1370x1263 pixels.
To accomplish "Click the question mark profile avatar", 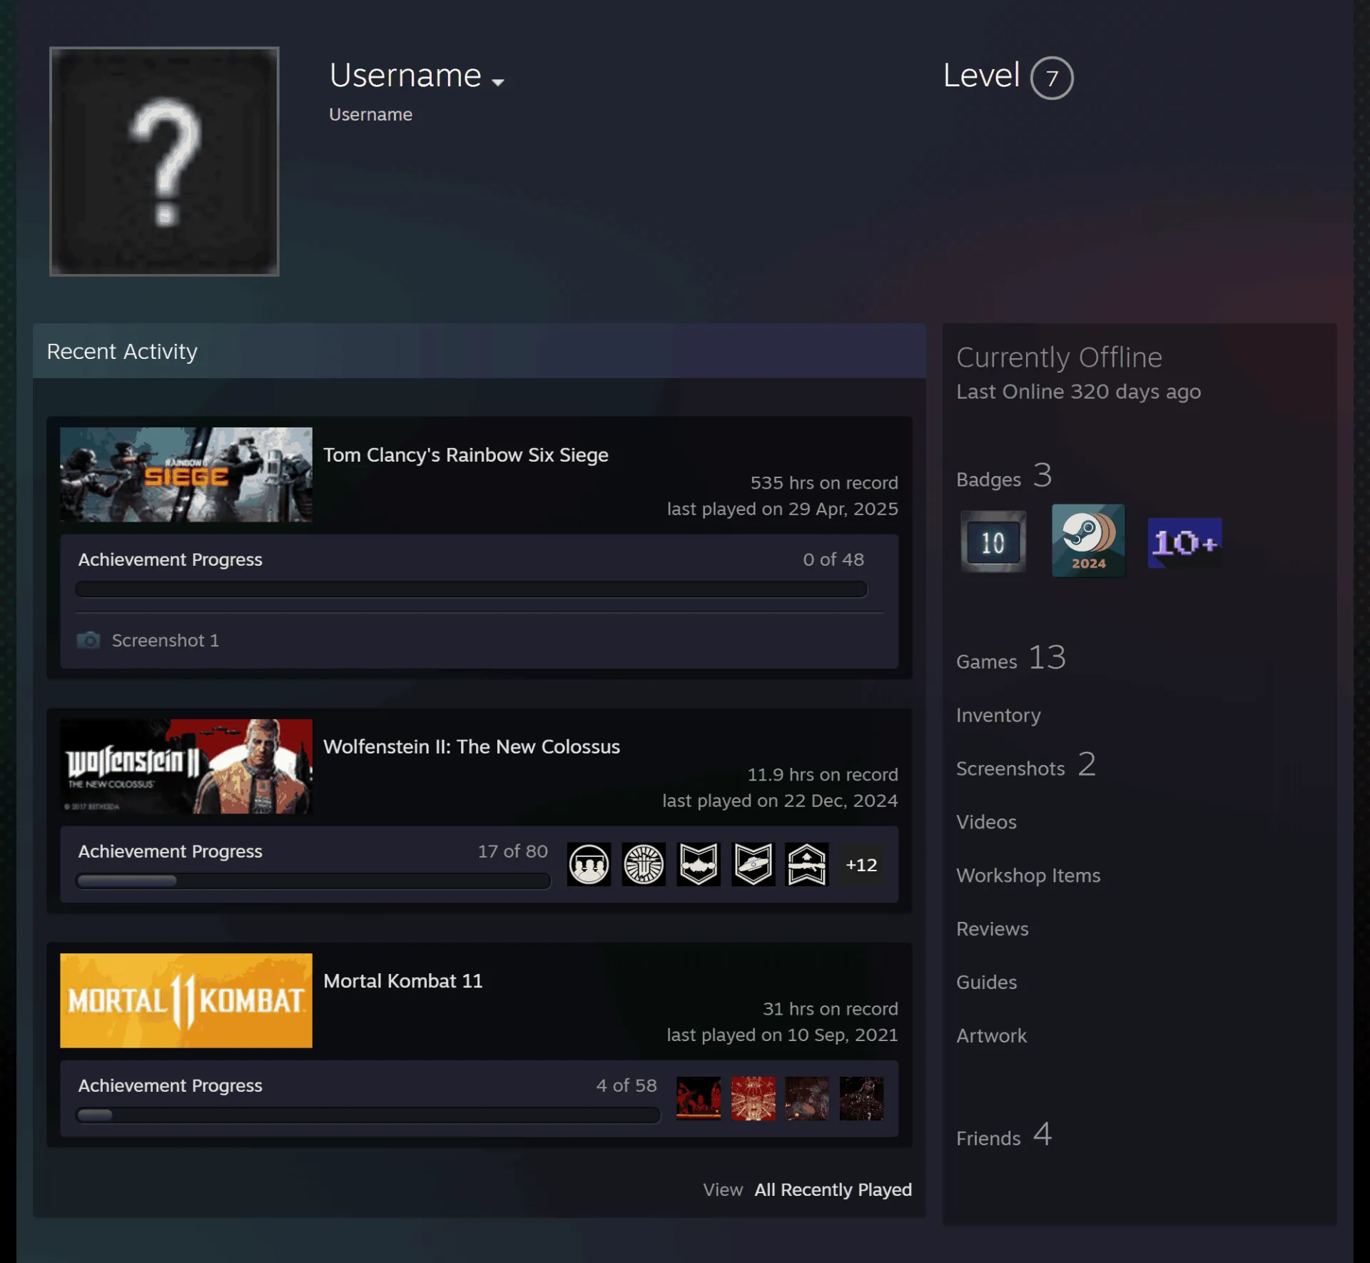I will tap(164, 161).
